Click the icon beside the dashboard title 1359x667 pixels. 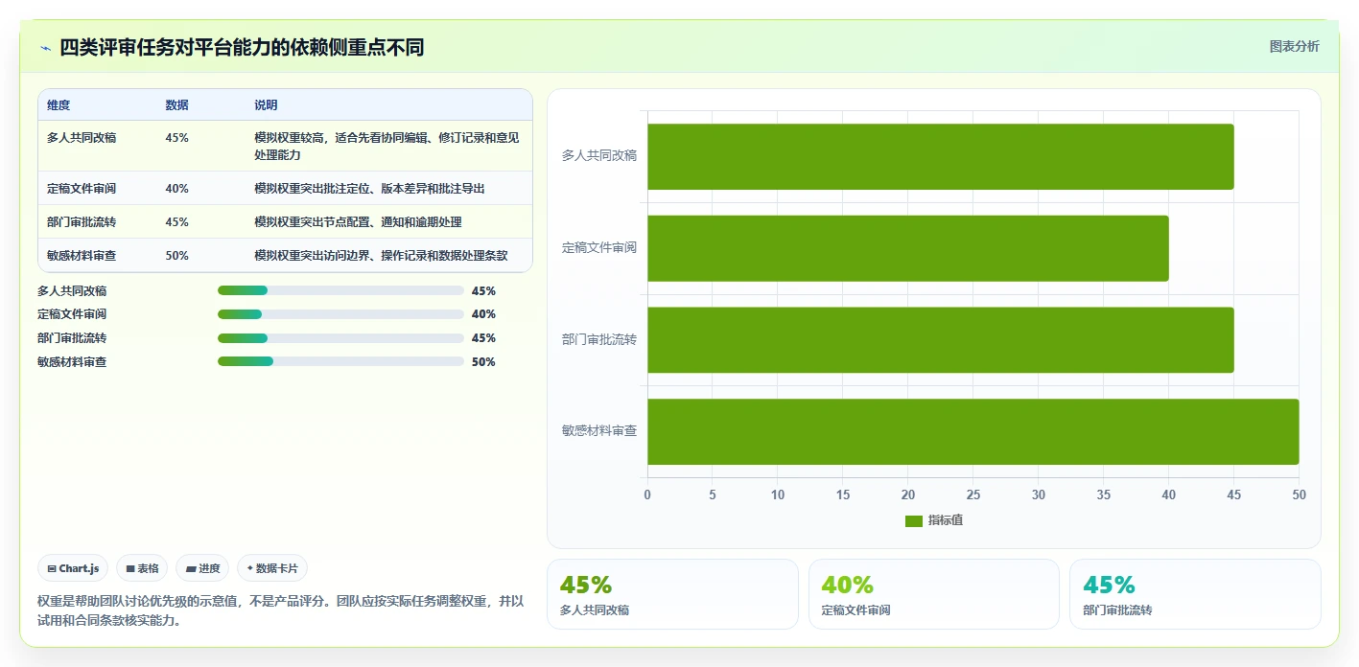click(x=45, y=48)
